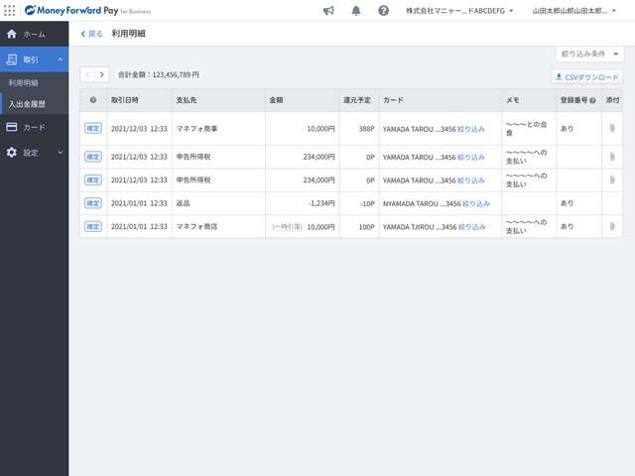
Task: Click the 確定 badge in マネフォ商事 row
Action: 93,128
